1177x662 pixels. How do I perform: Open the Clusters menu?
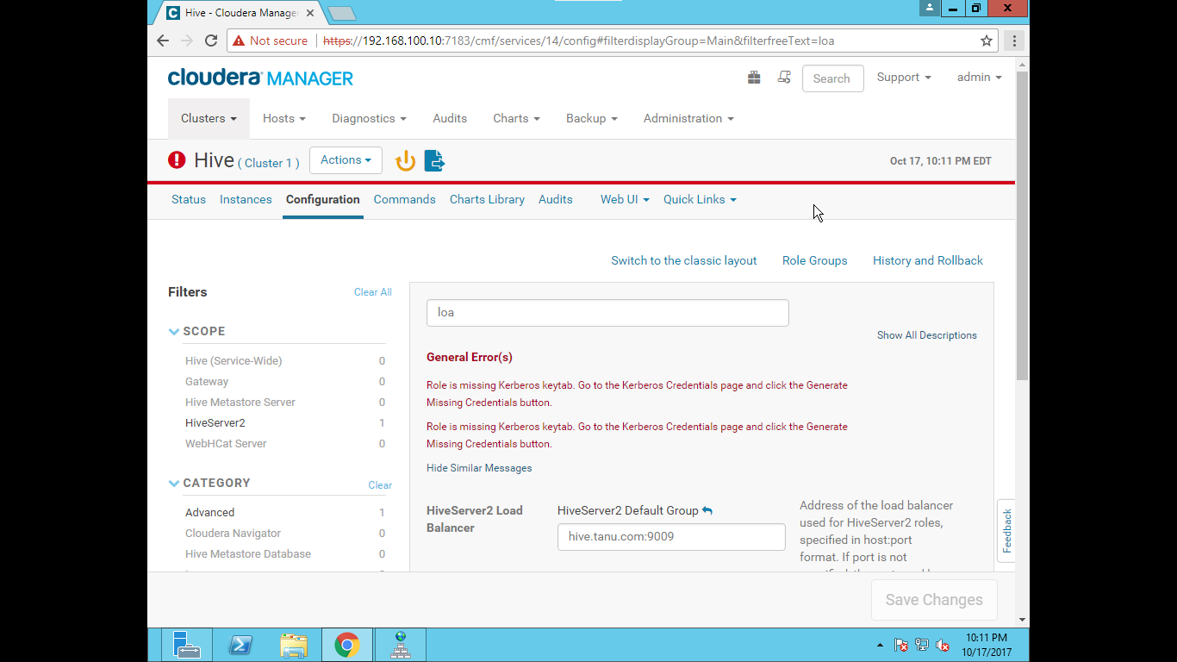208,118
